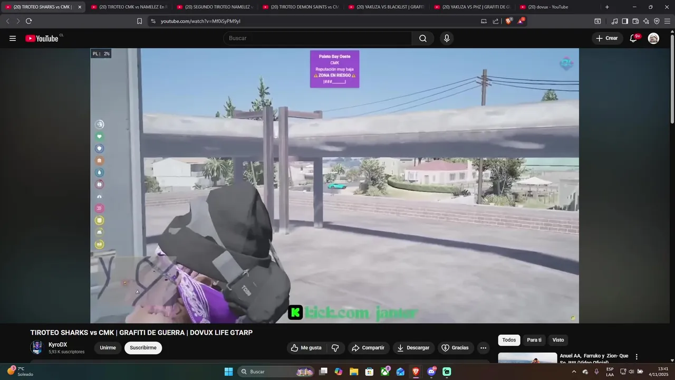
Task: Click the Gracias button
Action: pyautogui.click(x=455, y=348)
